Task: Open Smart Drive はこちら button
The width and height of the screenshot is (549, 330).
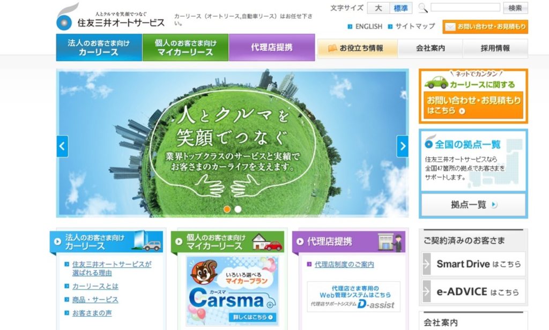Action: [x=474, y=264]
